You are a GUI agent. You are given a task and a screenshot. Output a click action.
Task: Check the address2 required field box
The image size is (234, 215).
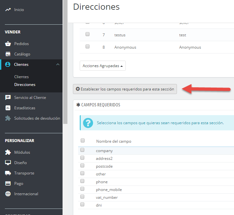(82, 158)
